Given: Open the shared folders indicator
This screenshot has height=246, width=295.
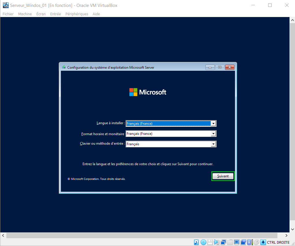Looking at the screenshot, I should [x=230, y=242].
